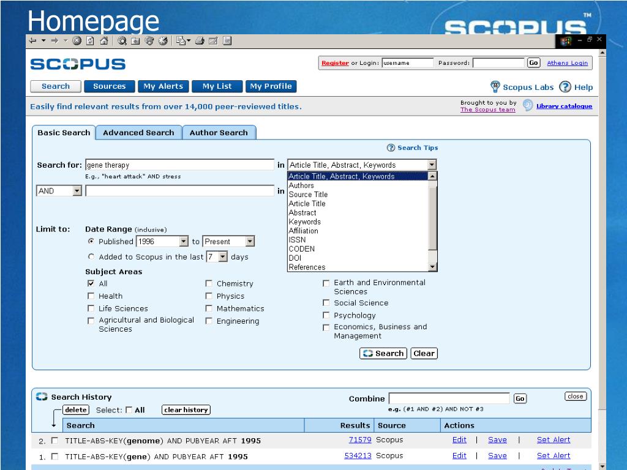Select Added to Scopus in last days radio
The width and height of the screenshot is (627, 470).
tap(91, 256)
